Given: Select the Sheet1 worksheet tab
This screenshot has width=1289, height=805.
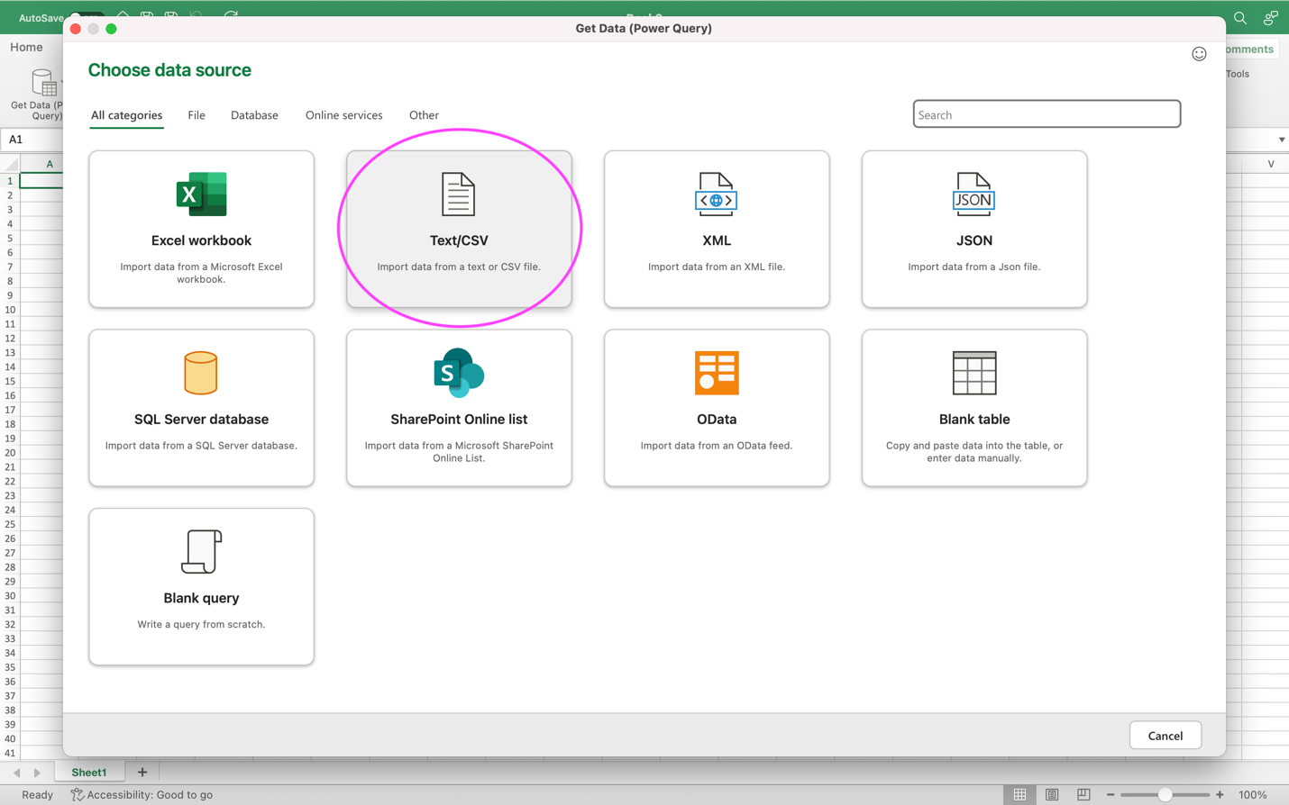Looking at the screenshot, I should point(89,773).
